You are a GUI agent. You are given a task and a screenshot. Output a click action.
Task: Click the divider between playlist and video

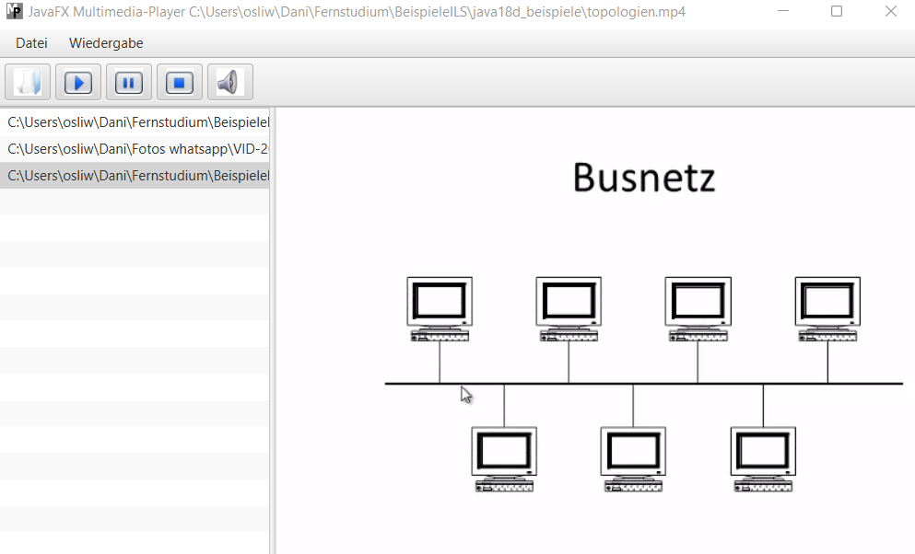(273, 331)
